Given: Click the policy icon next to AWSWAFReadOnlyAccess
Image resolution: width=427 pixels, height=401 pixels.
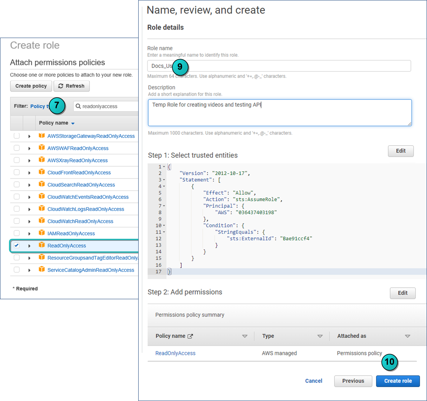Looking at the screenshot, I should coord(42,147).
